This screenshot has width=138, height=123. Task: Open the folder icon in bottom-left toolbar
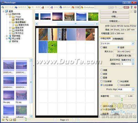(11, 120)
